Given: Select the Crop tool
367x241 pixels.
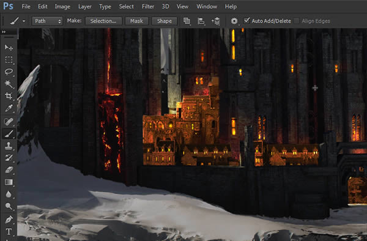Looking at the screenshot, I should pyautogui.click(x=9, y=95).
